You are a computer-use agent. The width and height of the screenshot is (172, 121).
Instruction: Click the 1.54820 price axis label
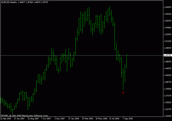(168, 28)
